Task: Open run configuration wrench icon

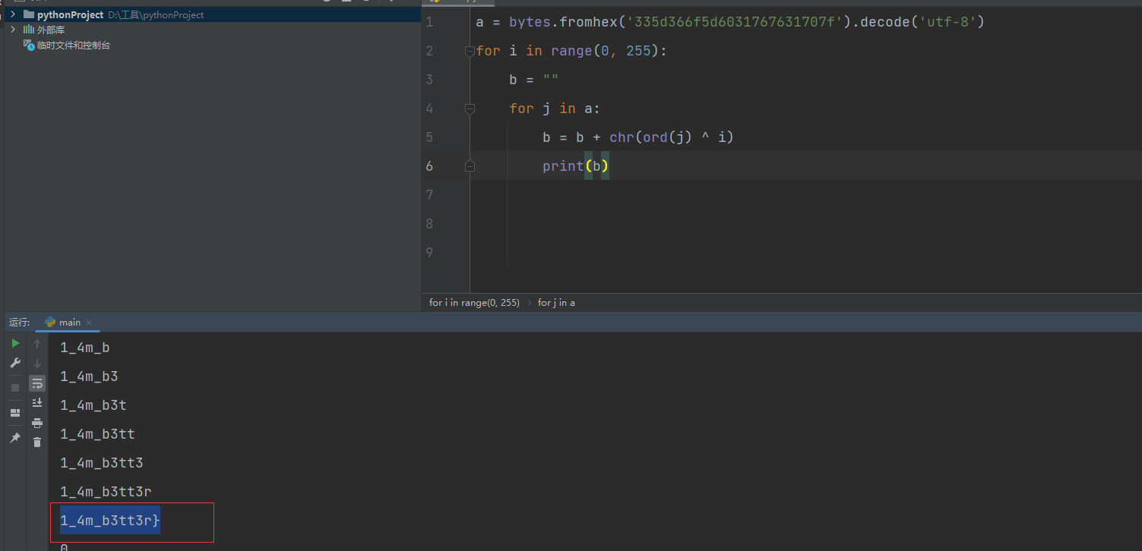Action: [x=15, y=364]
